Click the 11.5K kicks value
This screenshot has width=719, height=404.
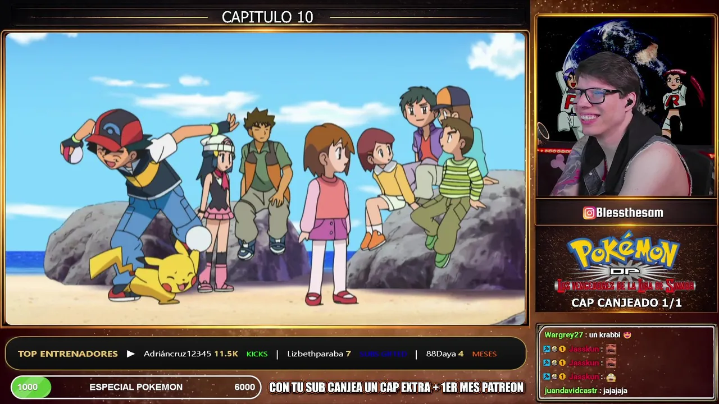(226, 353)
